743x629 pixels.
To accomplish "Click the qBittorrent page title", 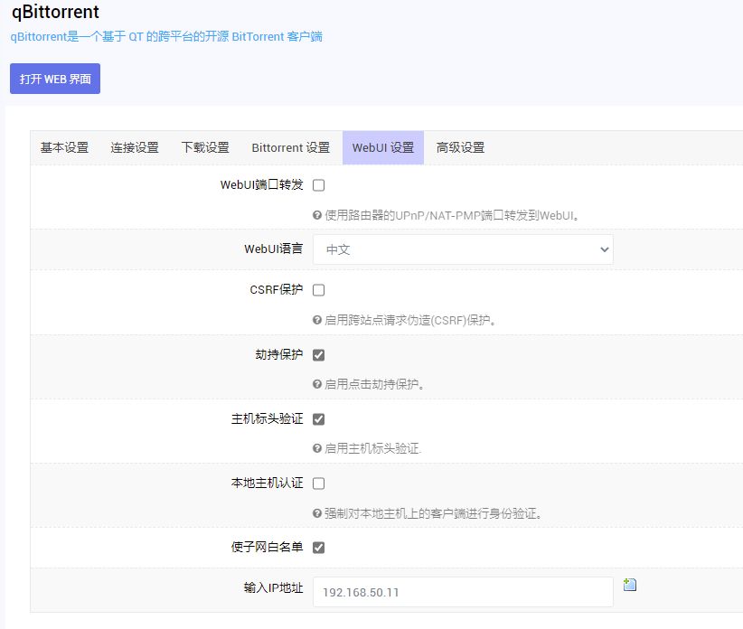I will [x=55, y=12].
